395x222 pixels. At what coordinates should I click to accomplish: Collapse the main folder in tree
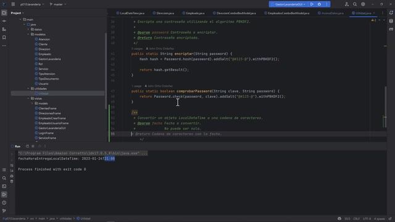20,19
